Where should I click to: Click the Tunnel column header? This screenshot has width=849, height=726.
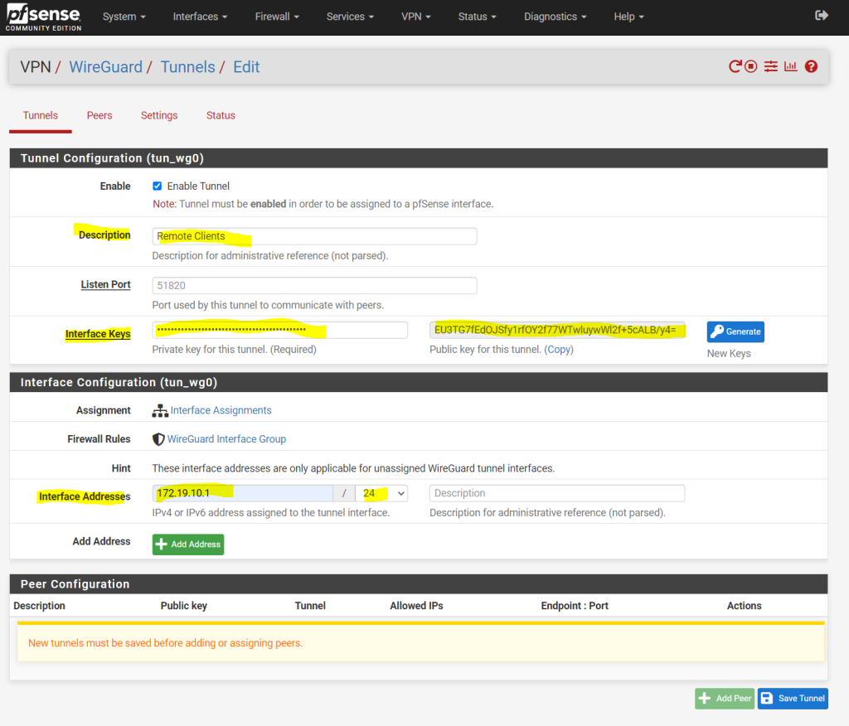click(x=310, y=606)
